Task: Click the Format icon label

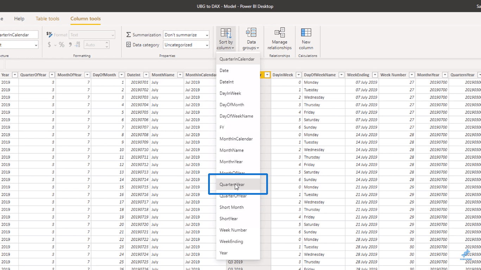Action: click(x=49, y=34)
